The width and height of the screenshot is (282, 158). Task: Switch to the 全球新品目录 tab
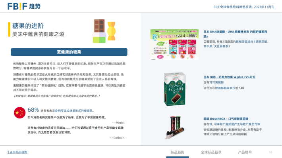(x=211, y=152)
